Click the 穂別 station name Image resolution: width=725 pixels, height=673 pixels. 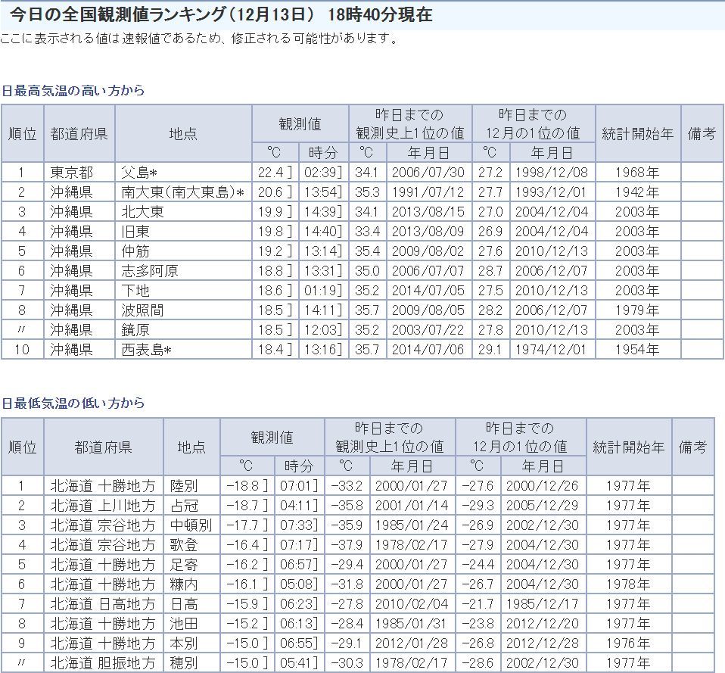click(x=184, y=663)
